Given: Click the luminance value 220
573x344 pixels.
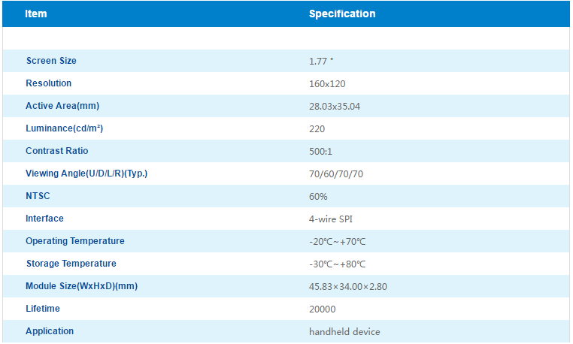Looking at the screenshot, I should (x=317, y=129).
